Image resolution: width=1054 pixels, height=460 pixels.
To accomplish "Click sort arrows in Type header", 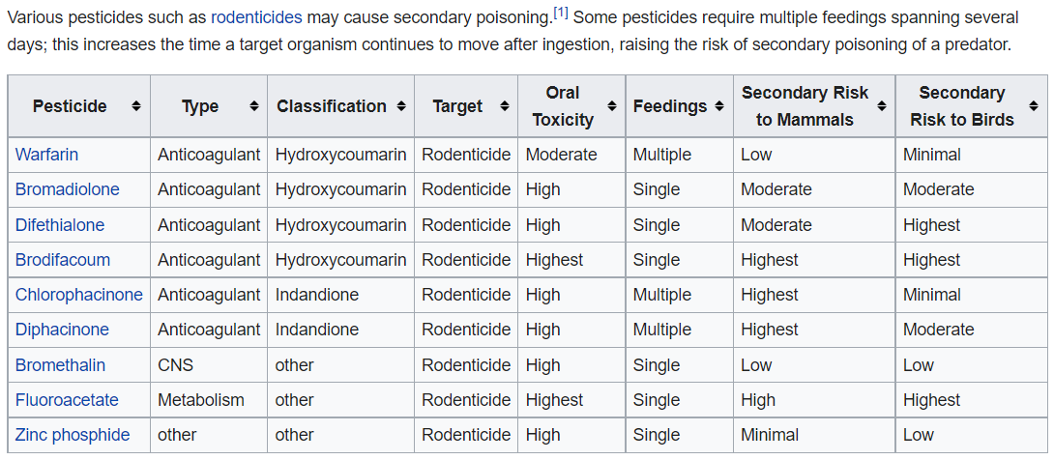I will (x=253, y=106).
